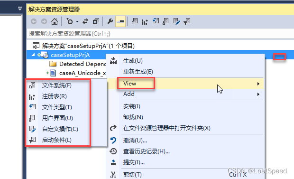Viewport: 294px width, 179px height.
Task: Expand View submenu arrow
Action: (x=258, y=84)
